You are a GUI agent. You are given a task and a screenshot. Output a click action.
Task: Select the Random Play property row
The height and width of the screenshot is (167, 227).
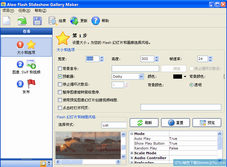[176, 148]
